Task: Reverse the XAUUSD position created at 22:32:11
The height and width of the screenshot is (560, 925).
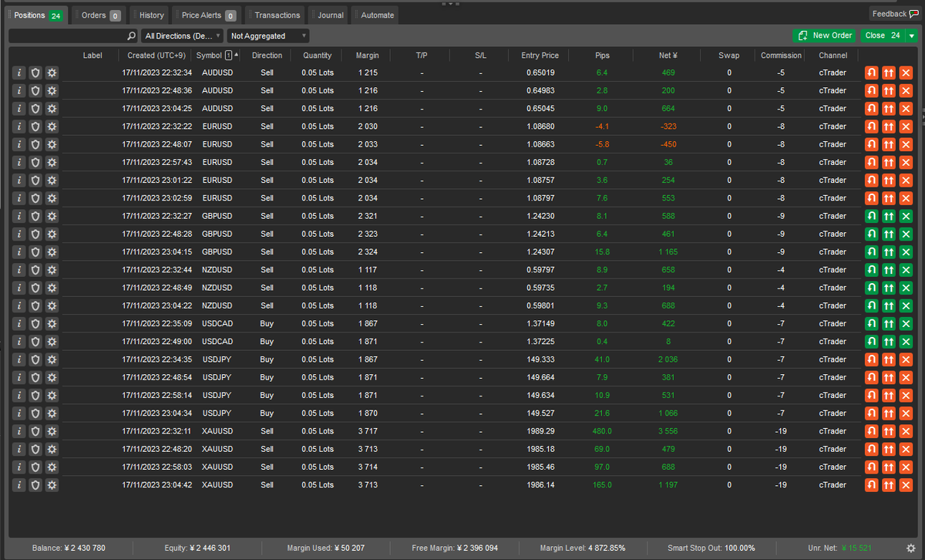Action: pyautogui.click(x=871, y=431)
